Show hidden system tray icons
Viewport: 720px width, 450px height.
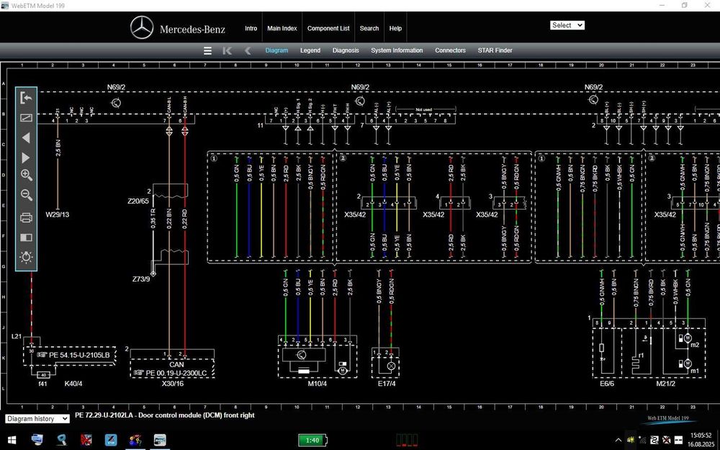pos(618,440)
